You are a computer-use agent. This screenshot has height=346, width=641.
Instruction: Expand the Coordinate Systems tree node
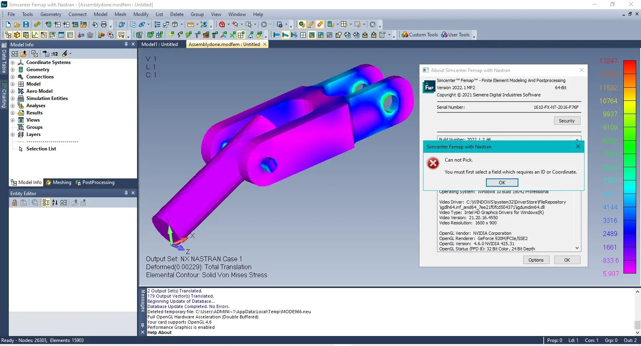pos(12,62)
